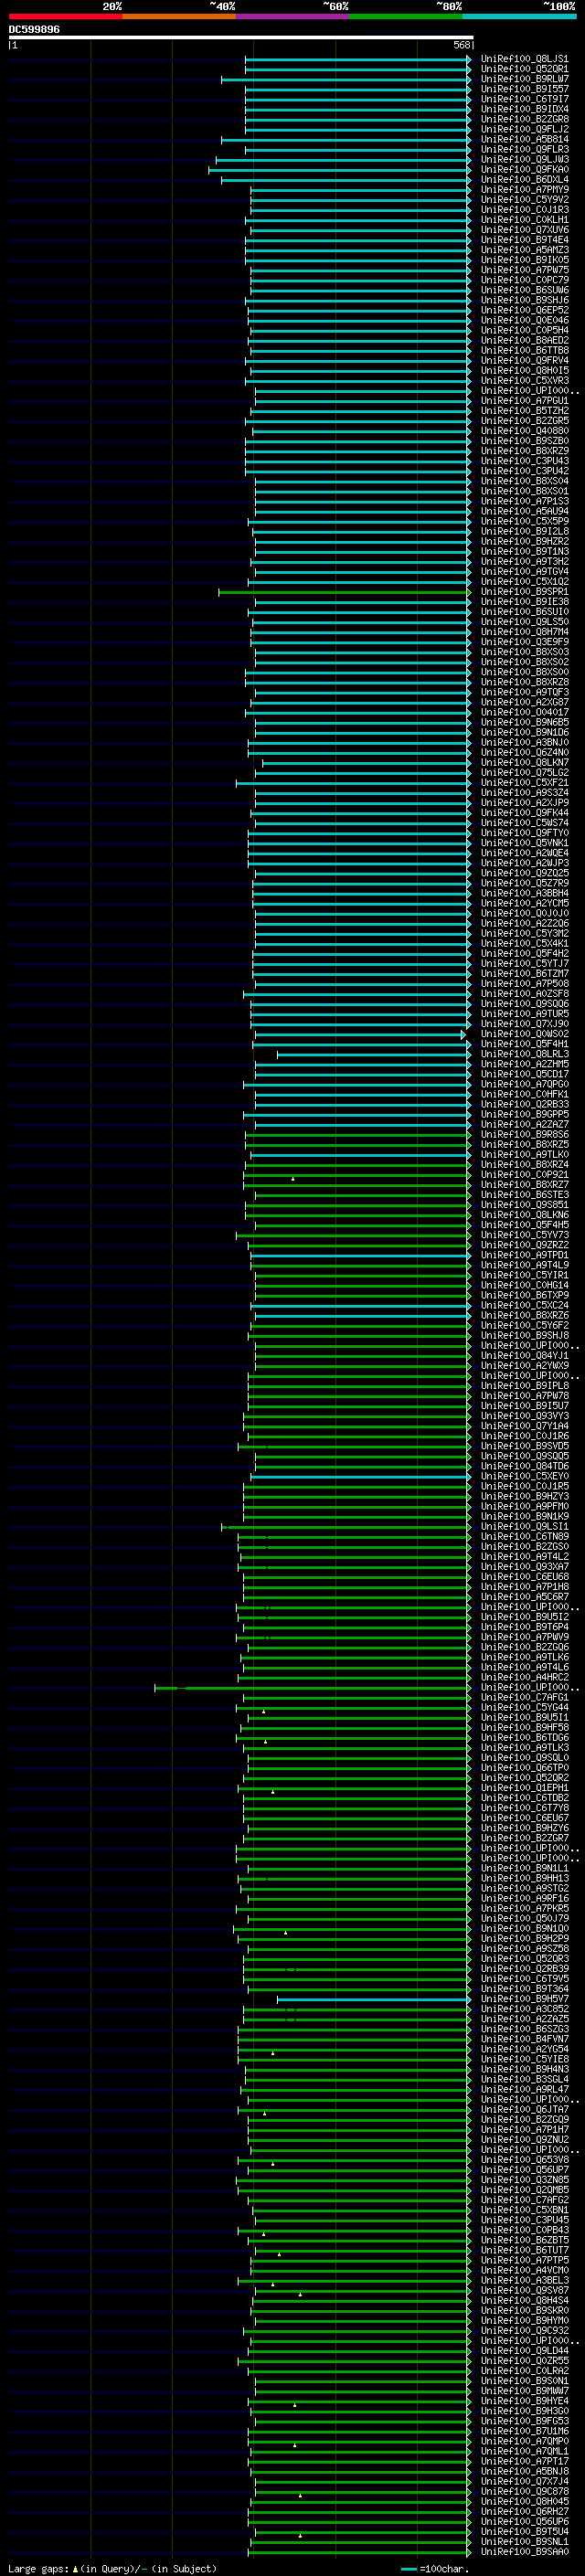Viewport: 585px width, 2576px height.
Task: Select the UniRef100_A7PW75 label
Action: point(525,270)
